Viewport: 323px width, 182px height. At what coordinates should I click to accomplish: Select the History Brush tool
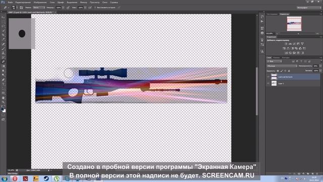[3, 57]
